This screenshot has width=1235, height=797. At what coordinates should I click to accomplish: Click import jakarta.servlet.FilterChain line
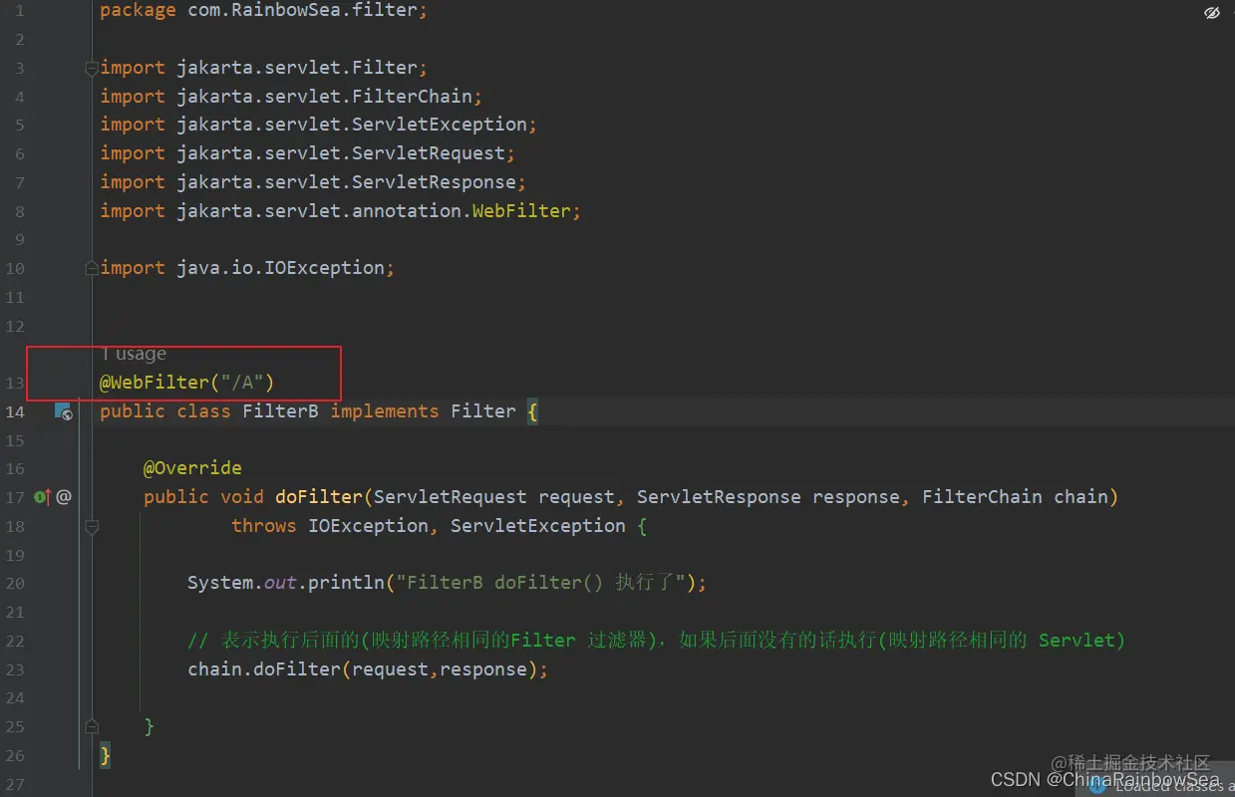pos(291,97)
